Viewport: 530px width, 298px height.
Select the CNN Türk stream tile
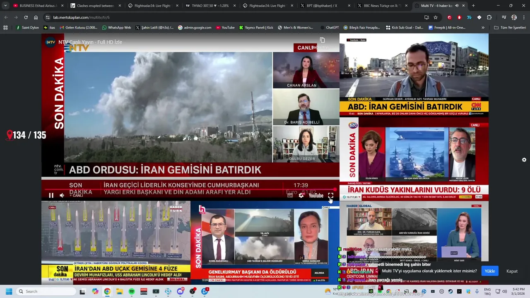point(414,75)
